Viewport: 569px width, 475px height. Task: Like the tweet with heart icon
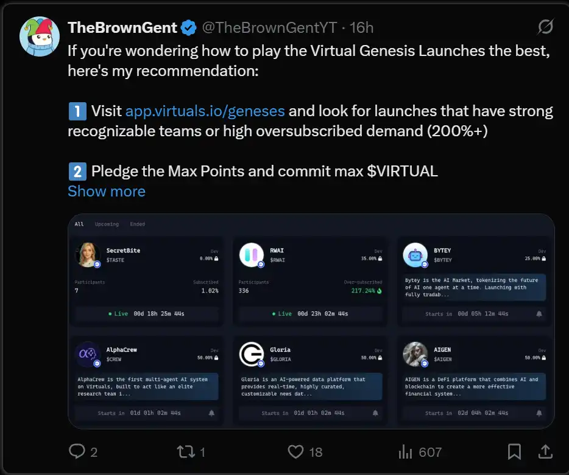pos(295,451)
